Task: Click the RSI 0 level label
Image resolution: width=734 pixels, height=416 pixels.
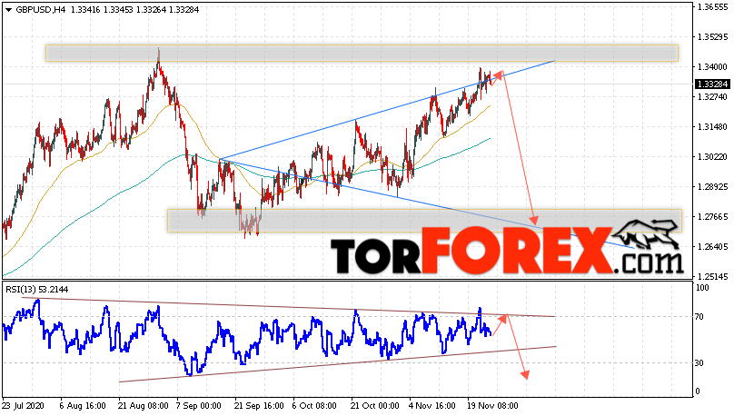Action: coord(698,391)
